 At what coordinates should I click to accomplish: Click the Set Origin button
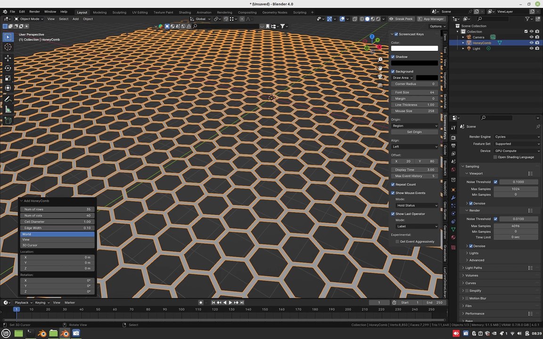click(x=414, y=132)
